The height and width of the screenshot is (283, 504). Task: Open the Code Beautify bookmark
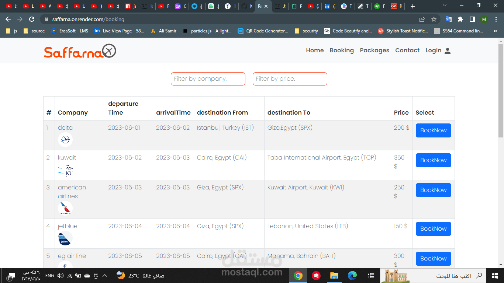tap(348, 31)
